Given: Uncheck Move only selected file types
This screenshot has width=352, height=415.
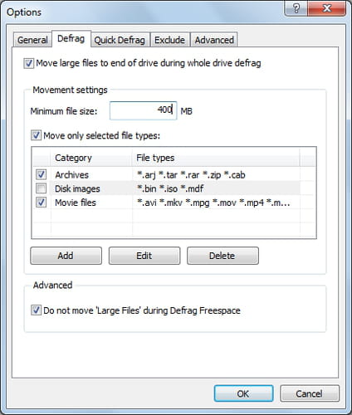Looking at the screenshot, I should [x=36, y=135].
